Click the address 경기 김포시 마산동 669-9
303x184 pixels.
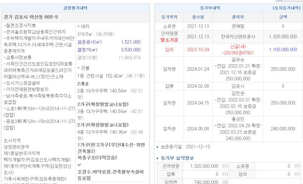tap(31, 17)
